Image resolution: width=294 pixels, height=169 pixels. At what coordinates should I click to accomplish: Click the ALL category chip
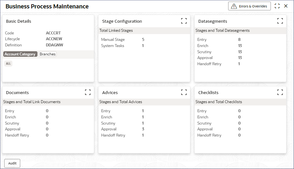[8, 64]
